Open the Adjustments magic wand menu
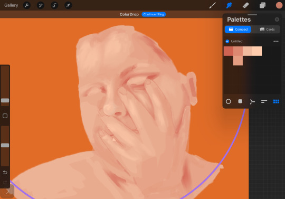 (x=41, y=5)
